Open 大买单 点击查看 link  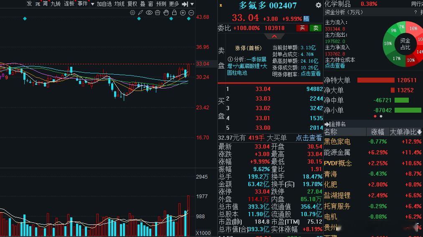[309, 138]
